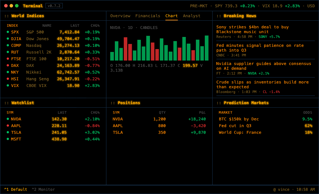This screenshot has height=194, width=319.
Task: Click the chart close price 199.57
Action: [190, 65]
